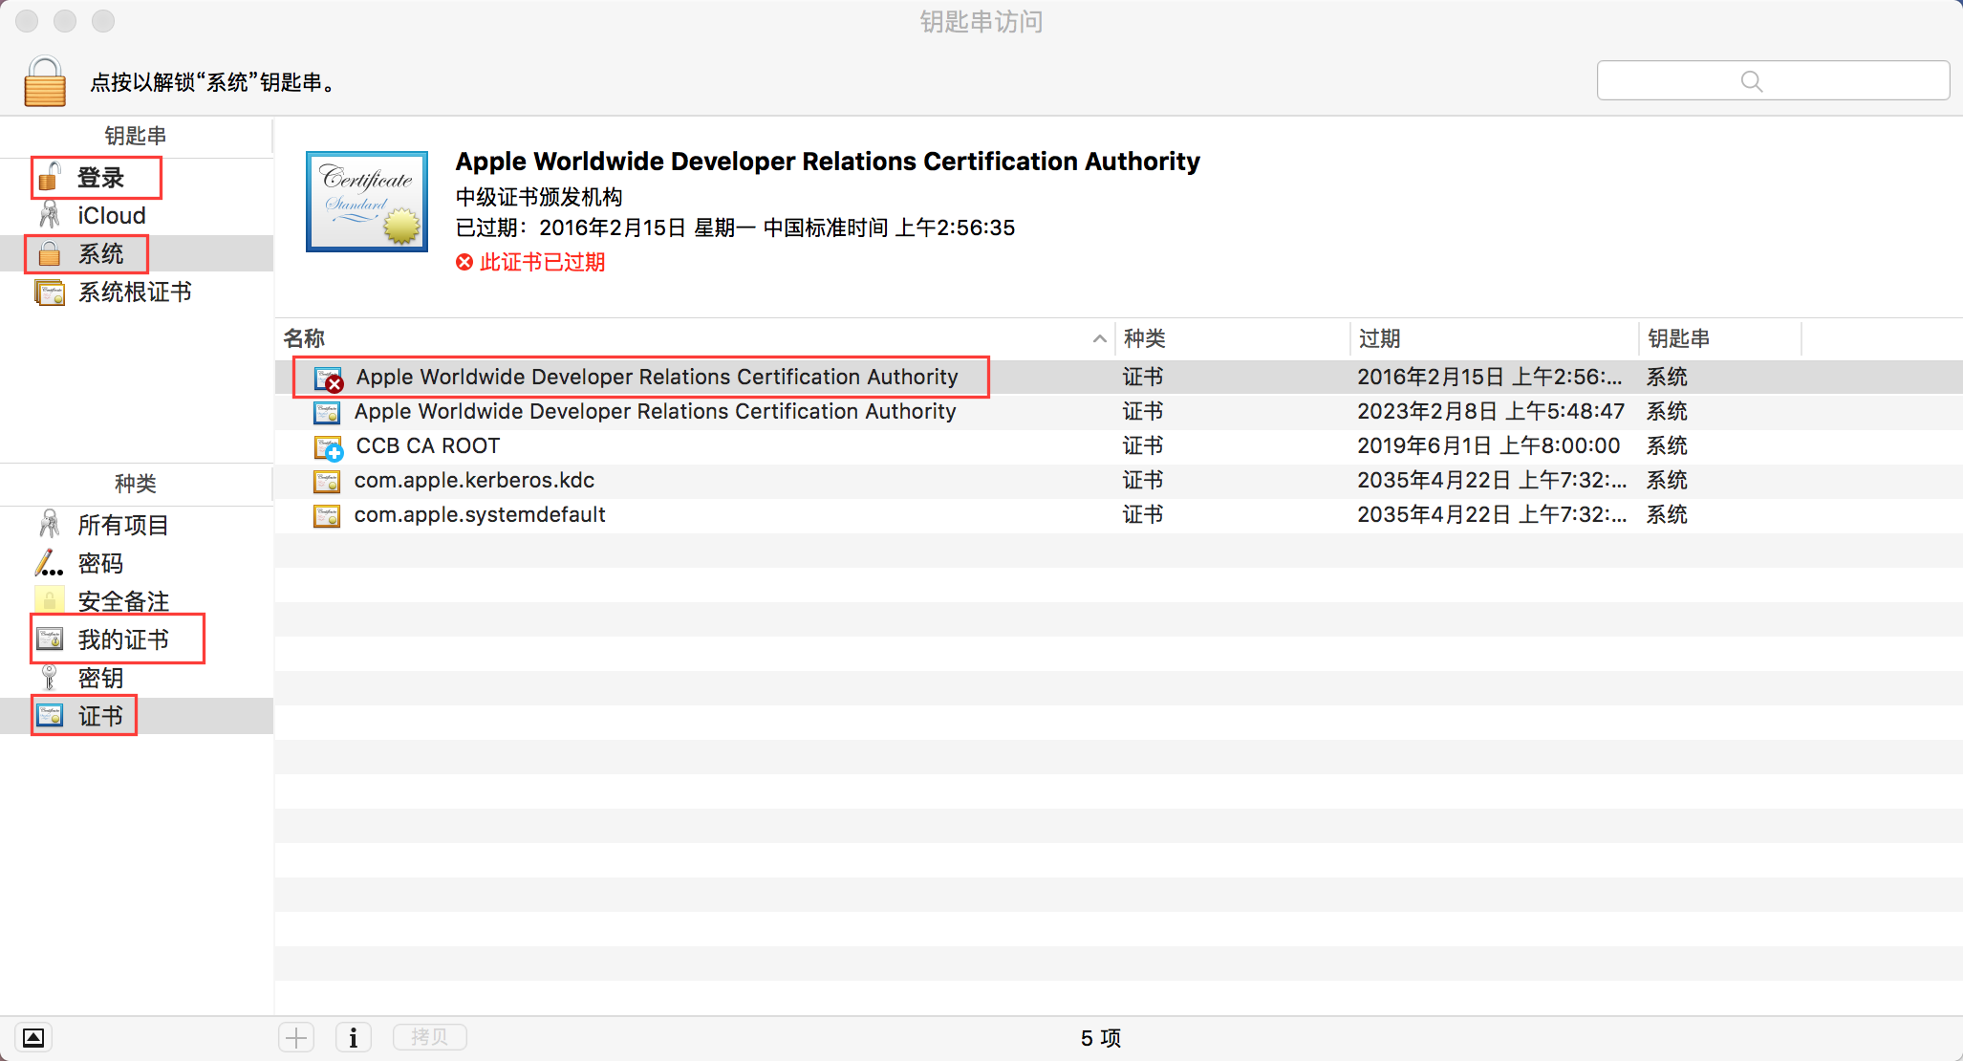Click the 种类 sidebar section header
1963x1061 pixels.
coord(136,484)
